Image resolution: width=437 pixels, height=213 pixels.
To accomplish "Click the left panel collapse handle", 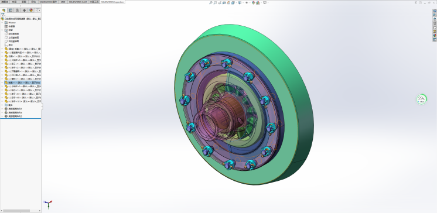I will (x=42, y=106).
